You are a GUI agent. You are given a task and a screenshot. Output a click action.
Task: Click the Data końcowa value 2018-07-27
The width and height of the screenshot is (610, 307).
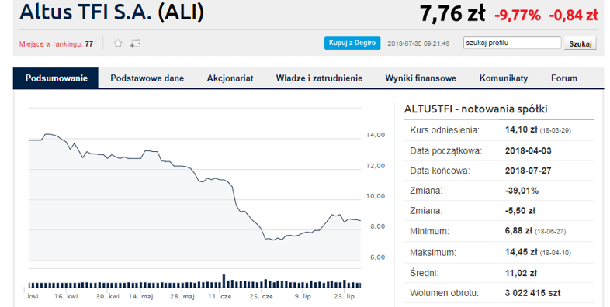pos(528,171)
